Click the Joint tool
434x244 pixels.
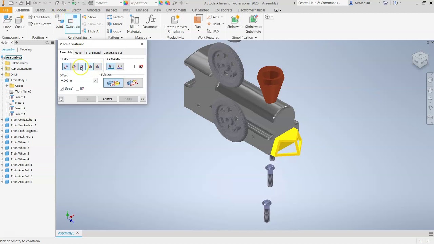coord(59,22)
